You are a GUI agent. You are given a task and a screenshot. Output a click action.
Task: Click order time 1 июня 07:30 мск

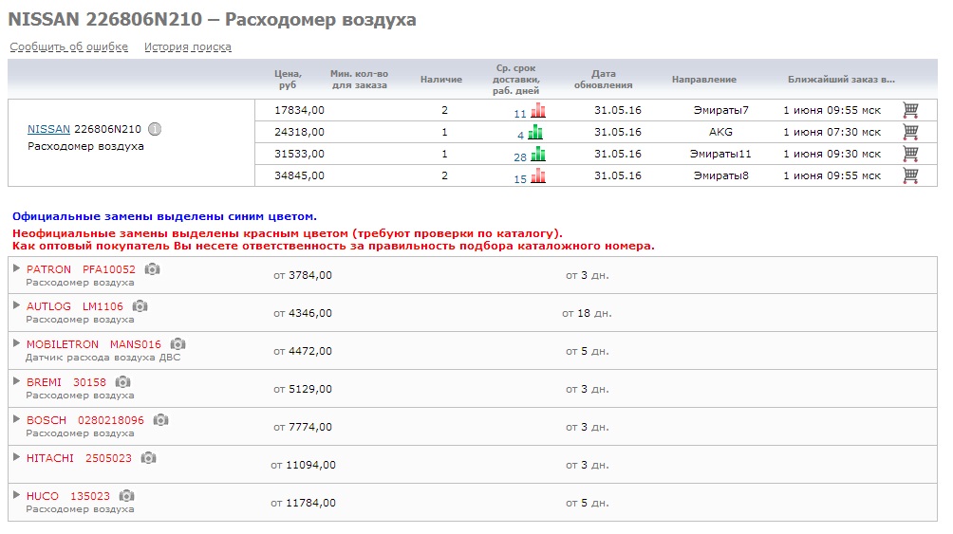(x=832, y=132)
